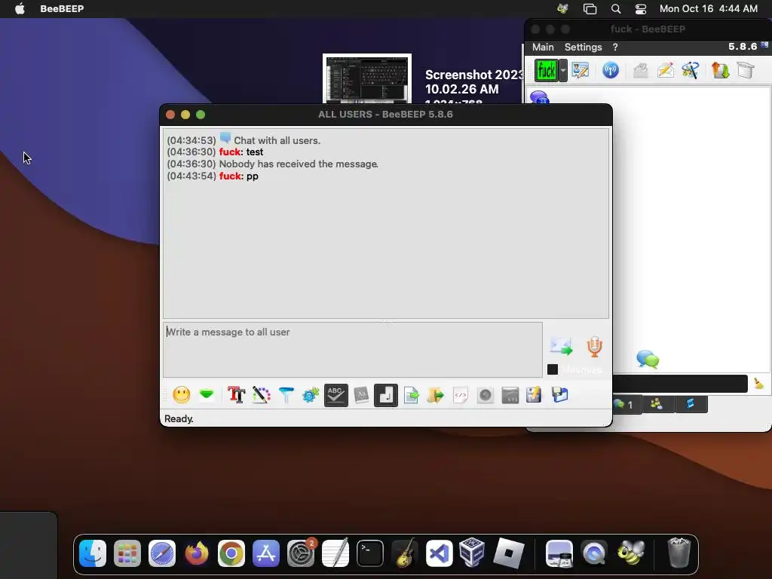
Task: Open the Main menu in BeeBEEP window
Action: [543, 47]
